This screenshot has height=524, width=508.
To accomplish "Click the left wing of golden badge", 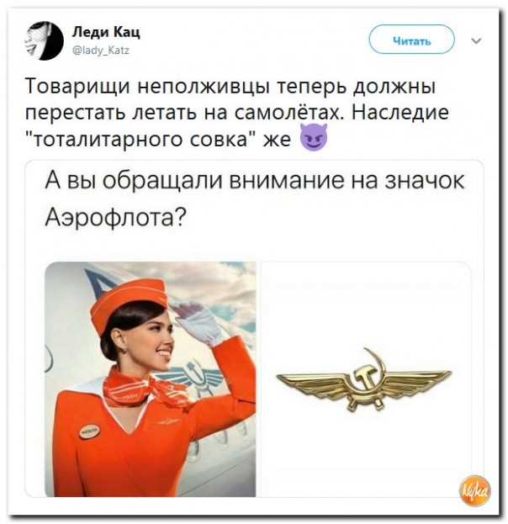I will (315, 384).
